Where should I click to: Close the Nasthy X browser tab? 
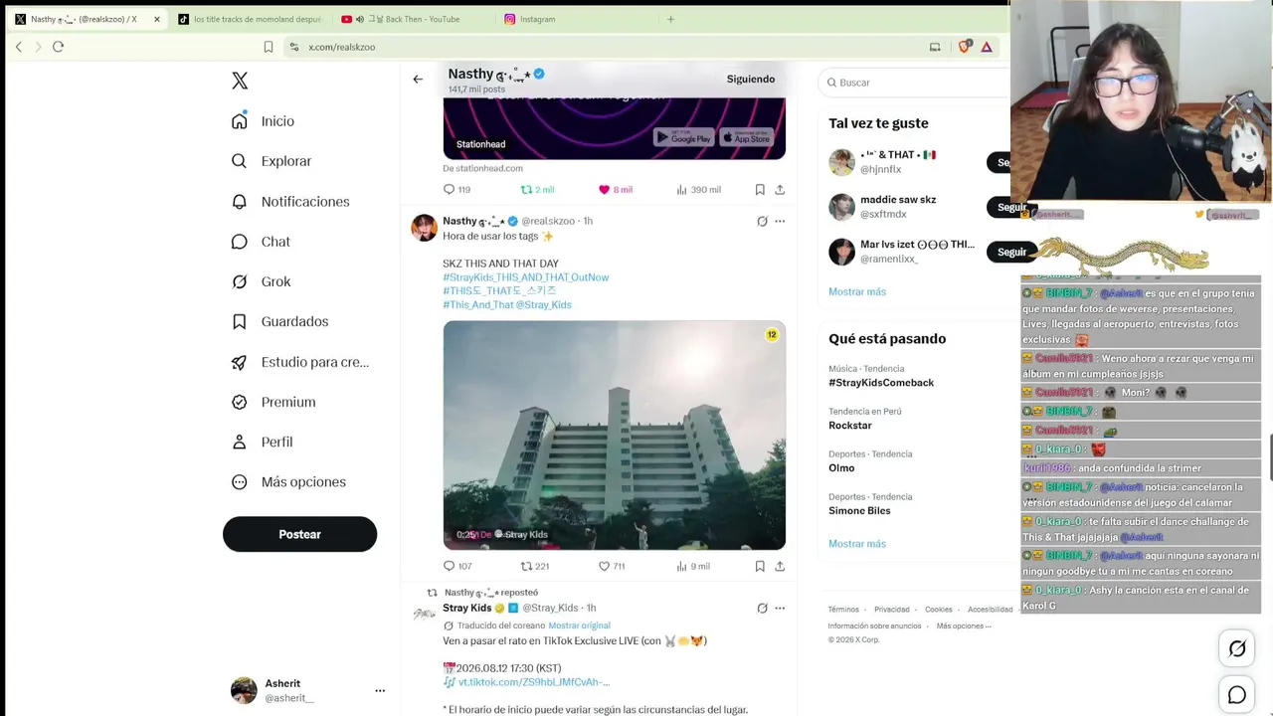(x=156, y=19)
